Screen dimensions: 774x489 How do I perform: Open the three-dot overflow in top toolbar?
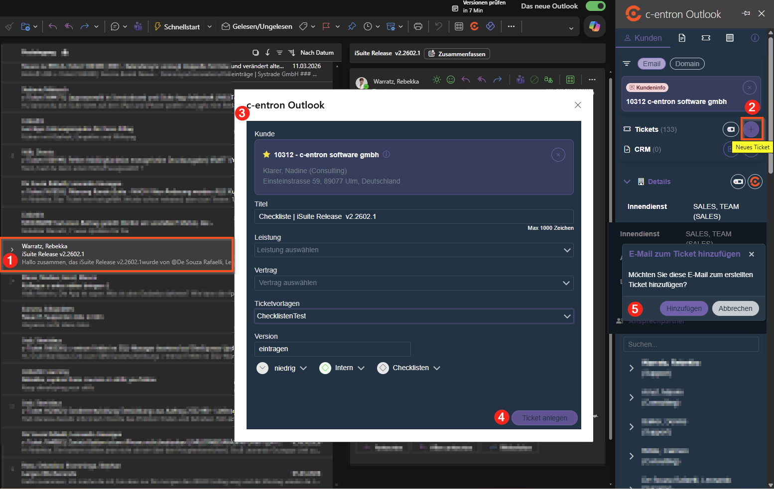tap(511, 26)
